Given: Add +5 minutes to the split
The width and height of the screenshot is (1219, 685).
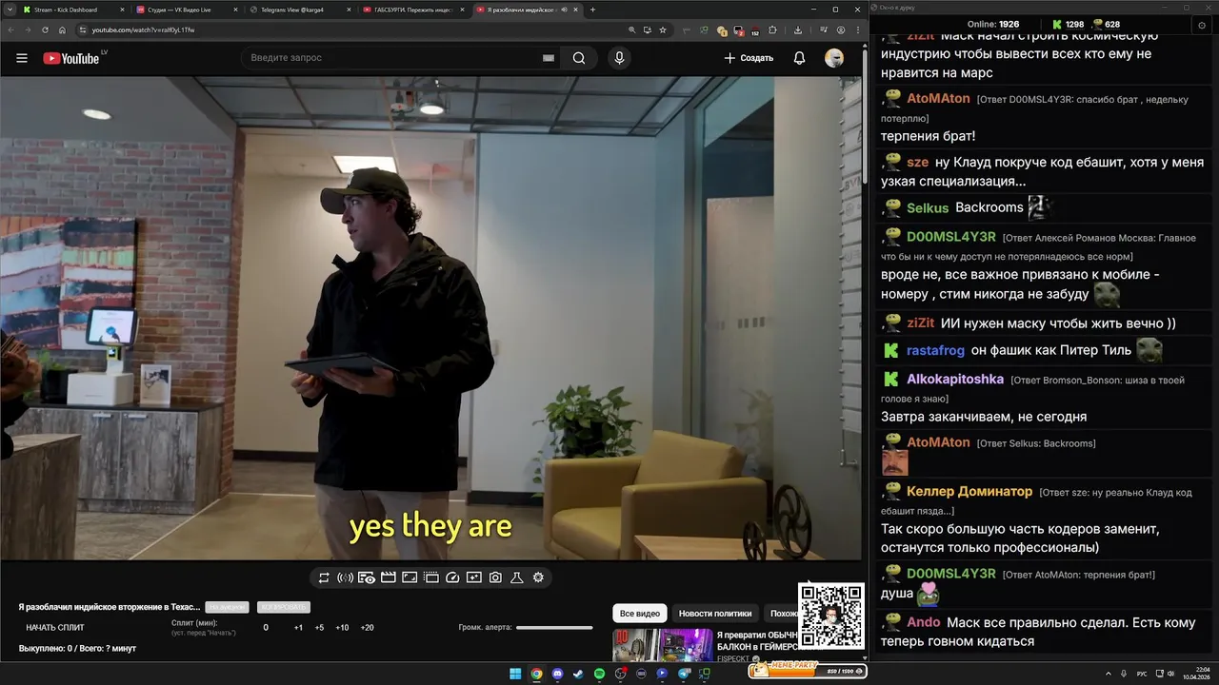Looking at the screenshot, I should pyautogui.click(x=319, y=628).
